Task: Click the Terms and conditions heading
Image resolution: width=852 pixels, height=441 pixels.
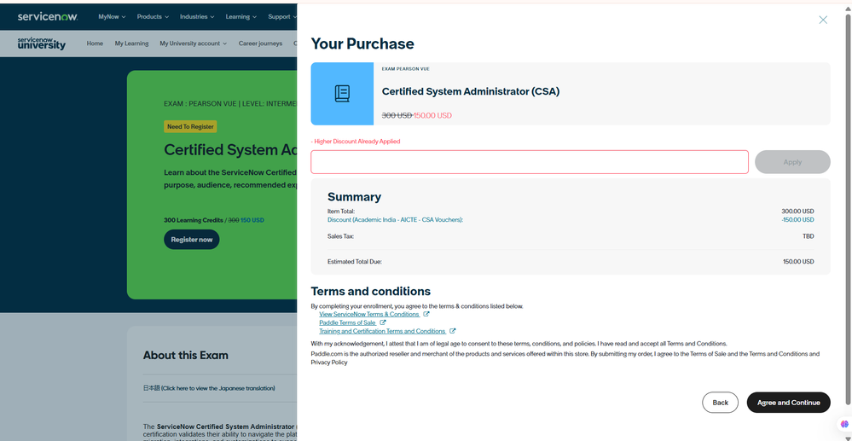Action: pos(371,291)
